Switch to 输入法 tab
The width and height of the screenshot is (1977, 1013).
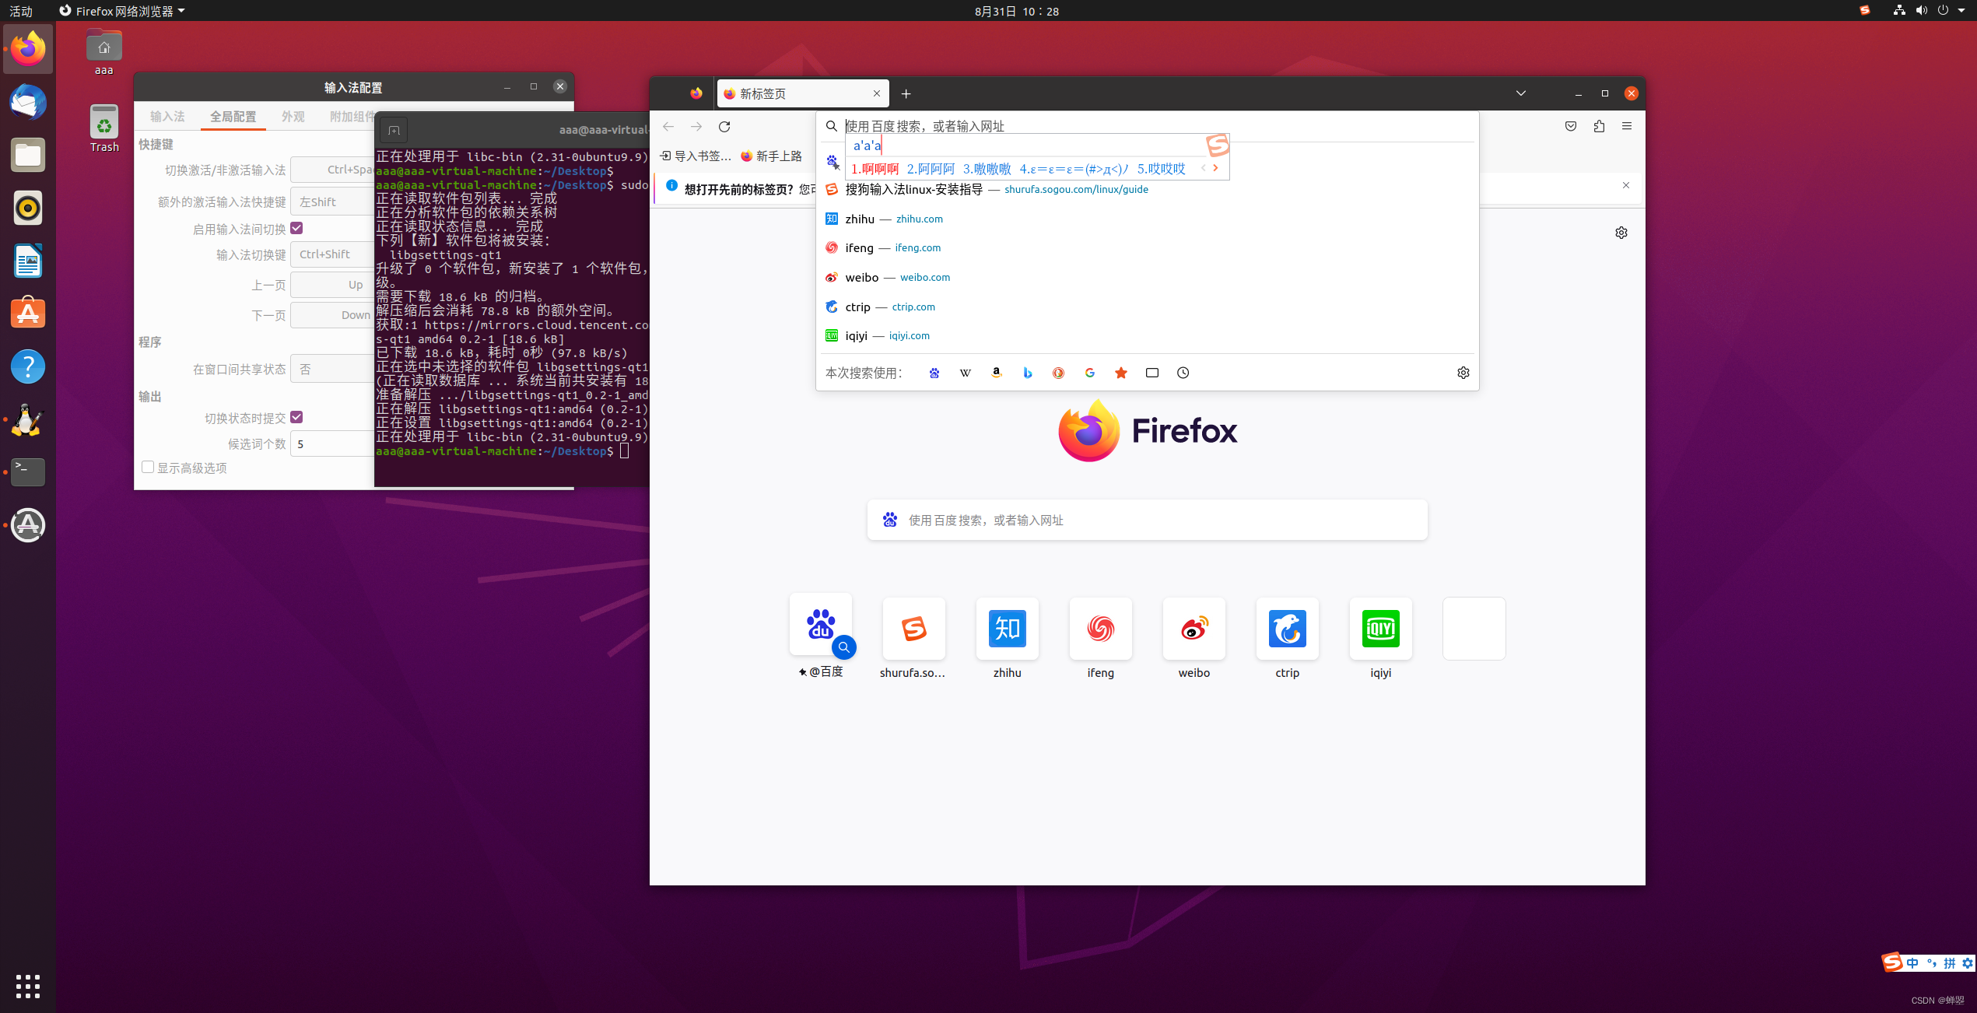167,117
